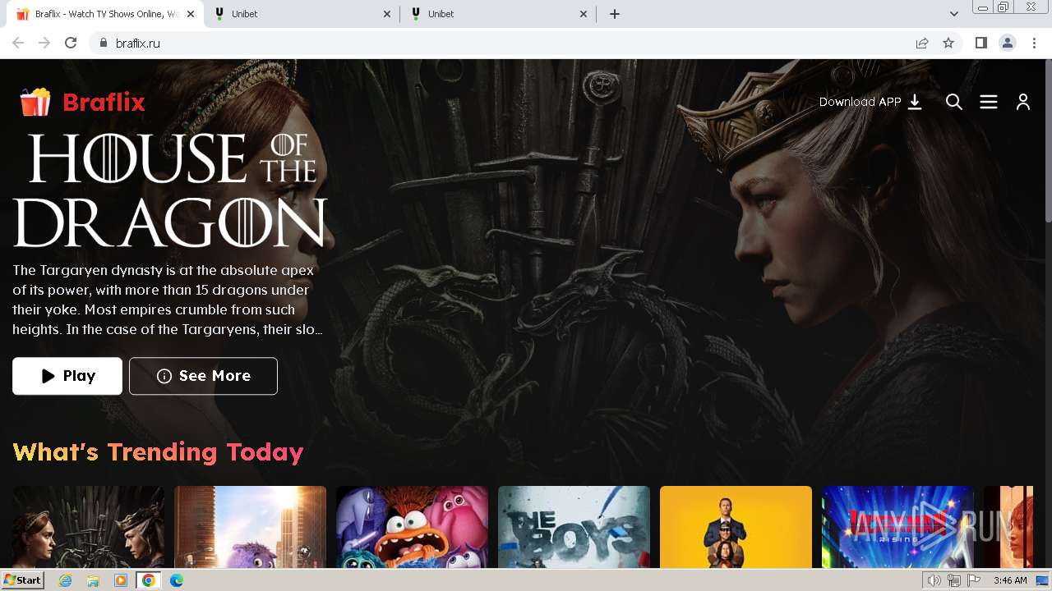Select Chrome in the taskbar

point(148,580)
